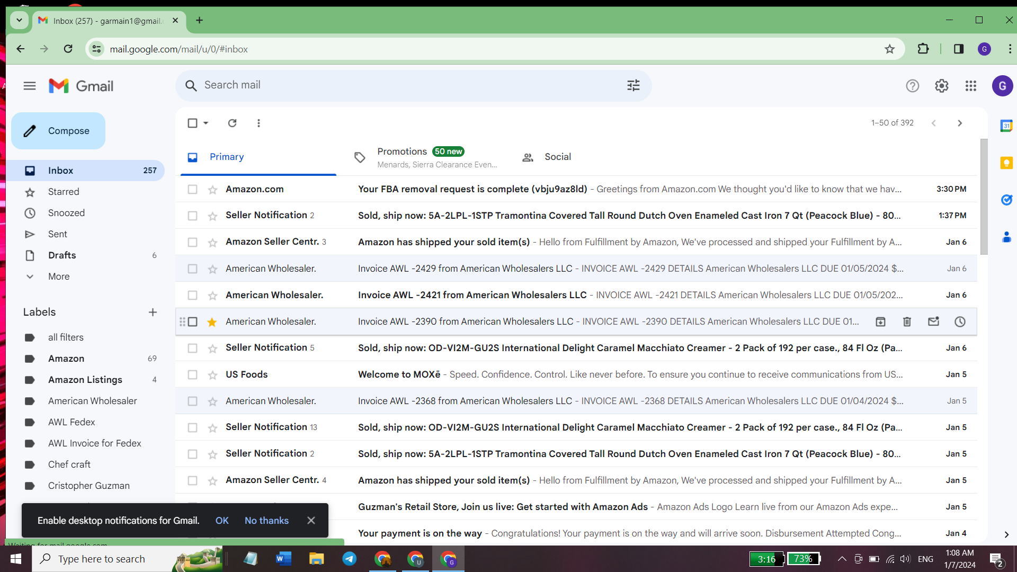Open Google Calendar side panel

(1006, 126)
